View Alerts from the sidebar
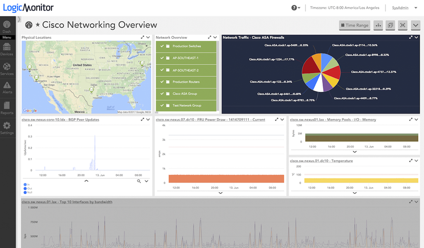Viewport: 424px width, 248px height. click(x=7, y=88)
